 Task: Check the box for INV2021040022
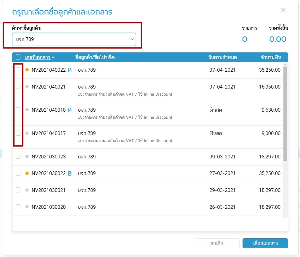[x=18, y=70]
